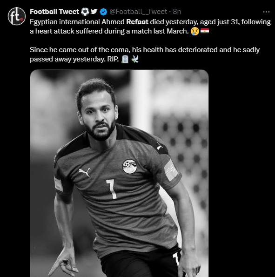Image resolution: width=275 pixels, height=277 pixels.
Task: Click the number 7 on jersey
Action: [112, 189]
